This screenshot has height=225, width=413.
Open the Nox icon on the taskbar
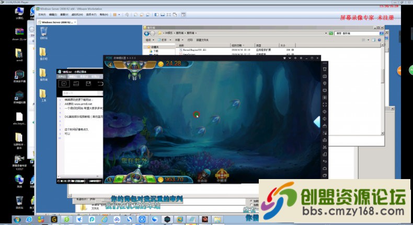coord(167,219)
